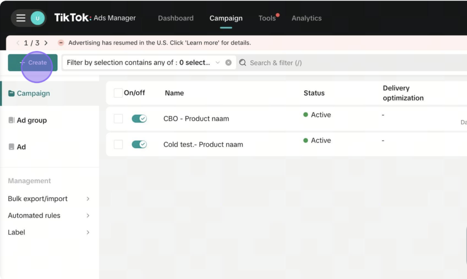Open the Tools menu
The width and height of the screenshot is (467, 279).
click(x=267, y=18)
